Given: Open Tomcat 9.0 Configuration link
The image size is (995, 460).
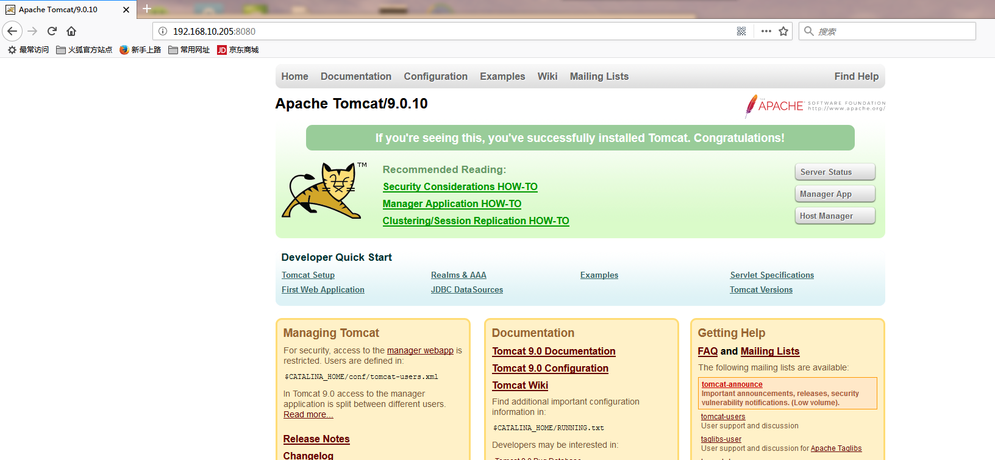Looking at the screenshot, I should [550, 369].
